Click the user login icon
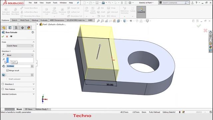This screenshot has width=213, height=120. (x=192, y=3)
